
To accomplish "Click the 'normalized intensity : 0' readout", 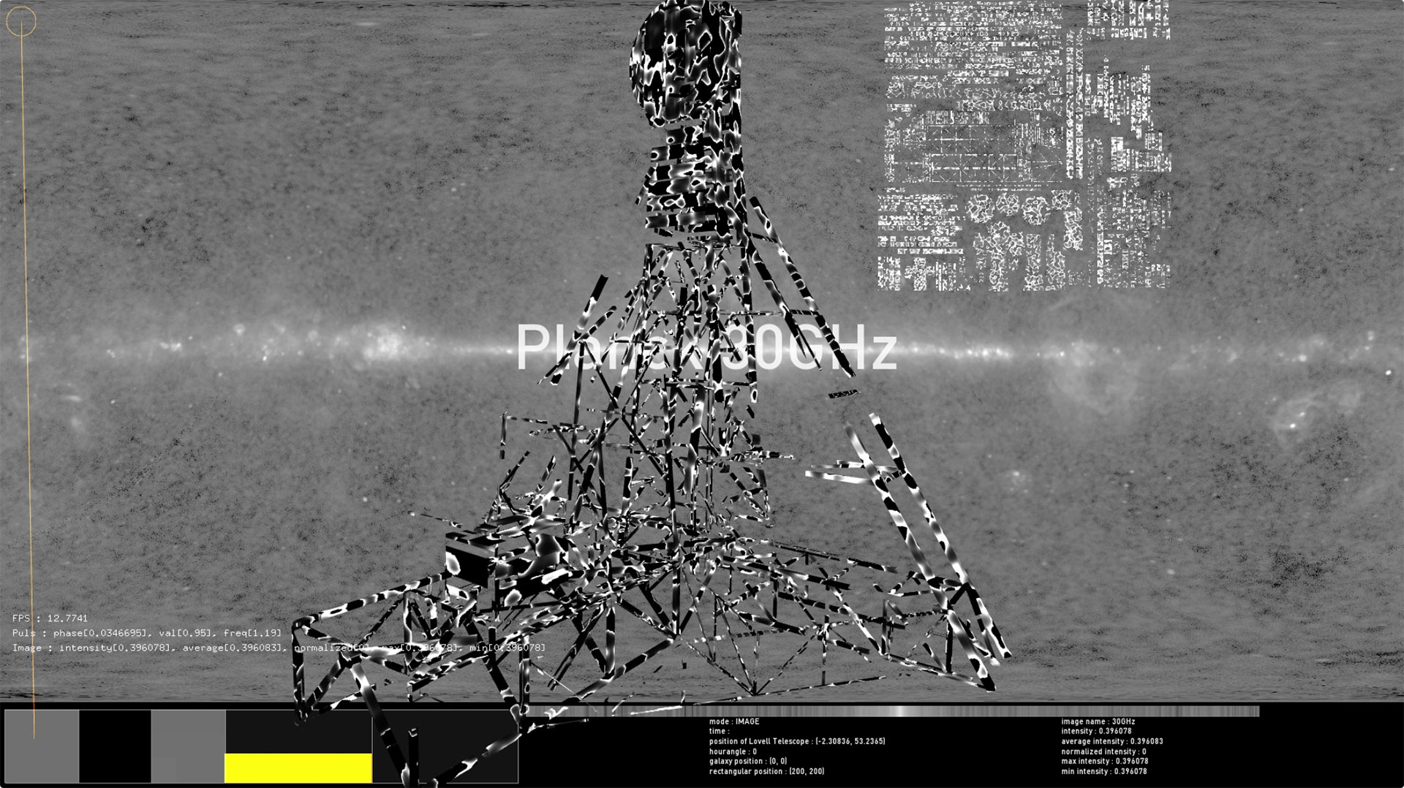I will point(1103,751).
